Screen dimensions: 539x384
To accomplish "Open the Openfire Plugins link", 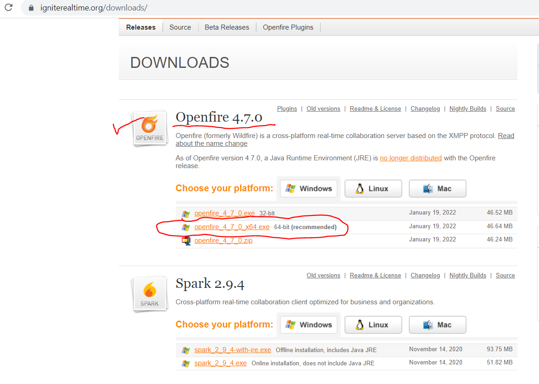I will point(287,108).
